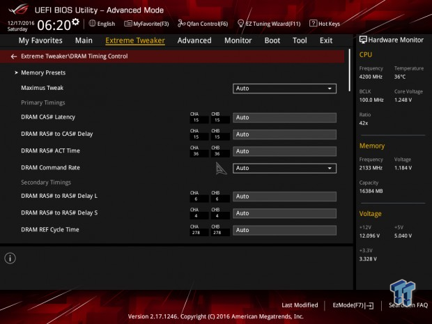Change language via English
This screenshot has height=324, width=432.
coord(106,24)
